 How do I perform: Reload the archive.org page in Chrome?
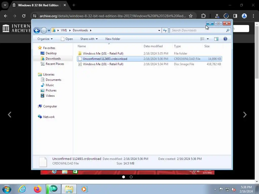[x=24, y=16]
